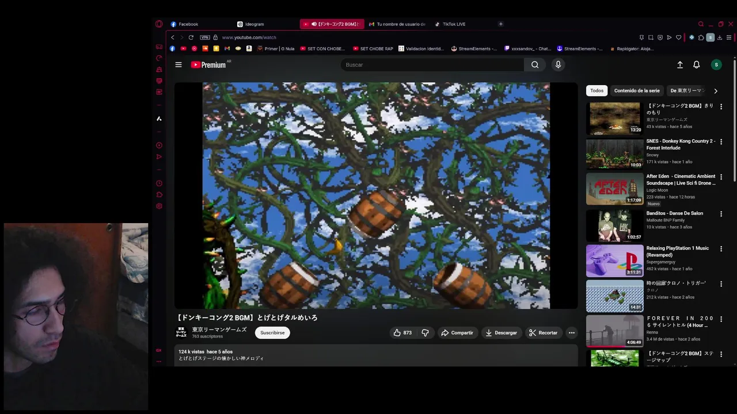Open sidebar Settings gear icon
This screenshot has width=737, height=414.
click(x=159, y=206)
